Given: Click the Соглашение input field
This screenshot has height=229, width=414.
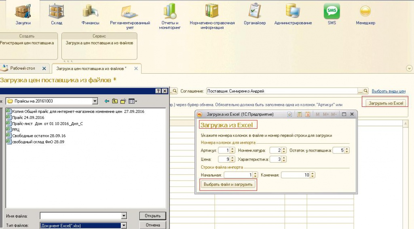Looking at the screenshot, I should click(x=282, y=91).
